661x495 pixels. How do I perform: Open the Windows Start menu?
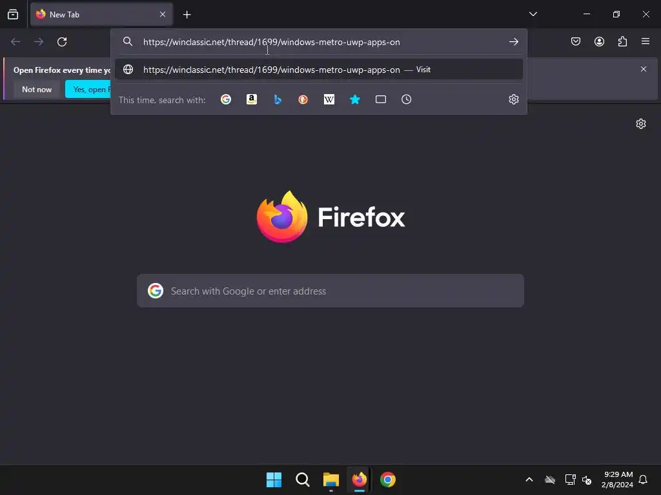point(274,480)
